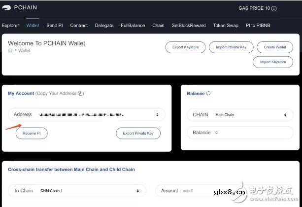Open the SetBlockReward page
Viewport: 302px width, 207px height.
pyautogui.click(x=189, y=26)
